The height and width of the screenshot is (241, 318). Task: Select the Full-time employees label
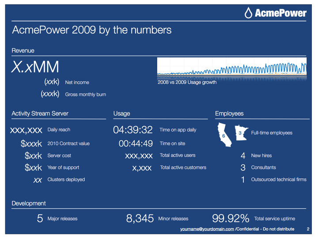point(272,133)
